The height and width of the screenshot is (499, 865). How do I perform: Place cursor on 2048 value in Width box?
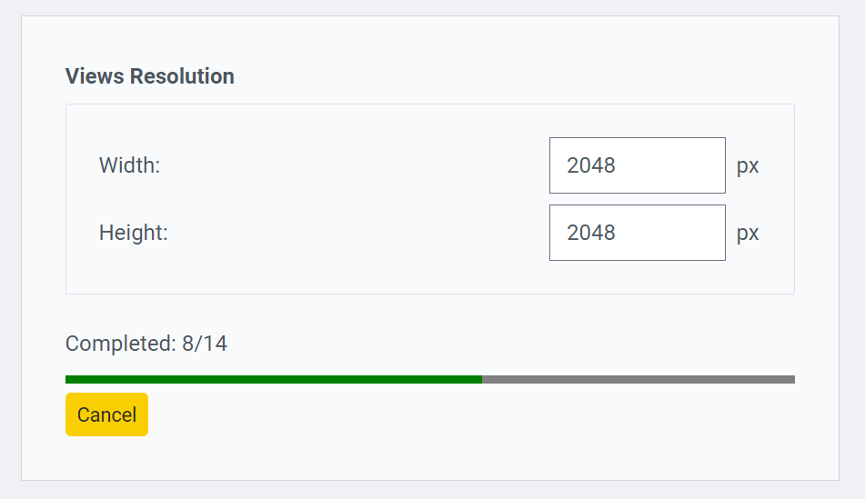click(x=591, y=165)
